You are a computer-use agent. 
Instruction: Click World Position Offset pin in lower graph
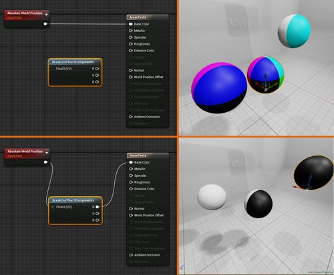131,215
